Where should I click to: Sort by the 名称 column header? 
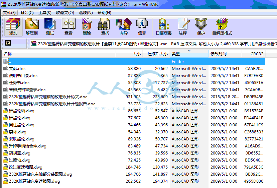(x=59, y=54)
